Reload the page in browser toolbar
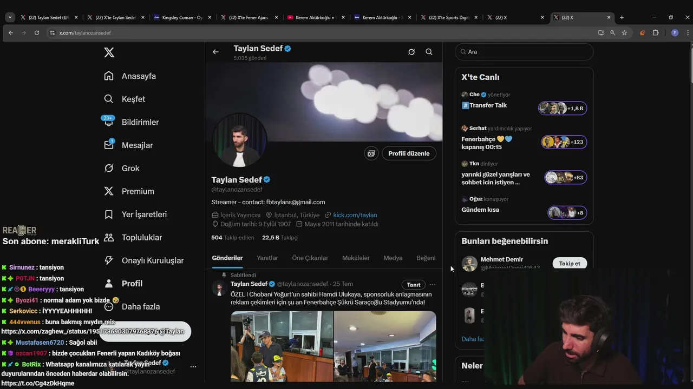693x389 pixels. 37,33
